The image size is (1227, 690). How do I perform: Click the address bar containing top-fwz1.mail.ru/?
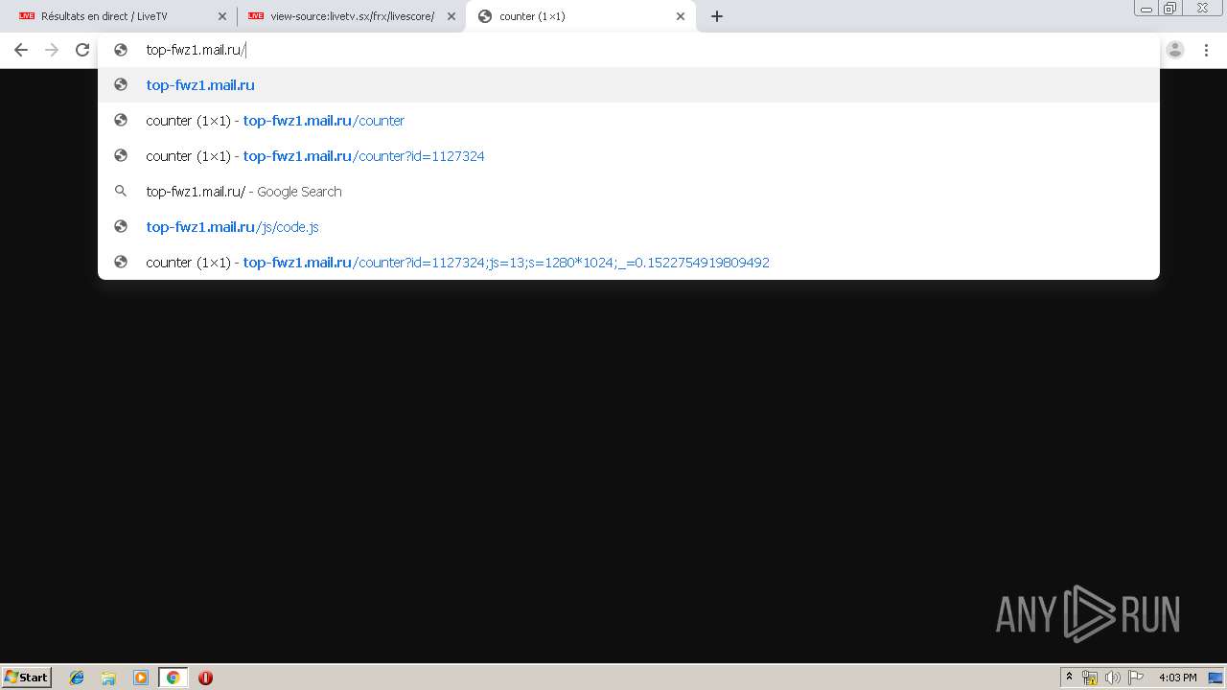point(628,50)
